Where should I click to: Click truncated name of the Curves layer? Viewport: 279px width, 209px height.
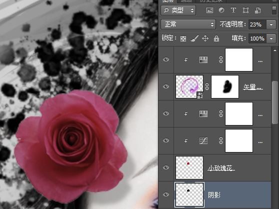pyautogui.click(x=260, y=142)
